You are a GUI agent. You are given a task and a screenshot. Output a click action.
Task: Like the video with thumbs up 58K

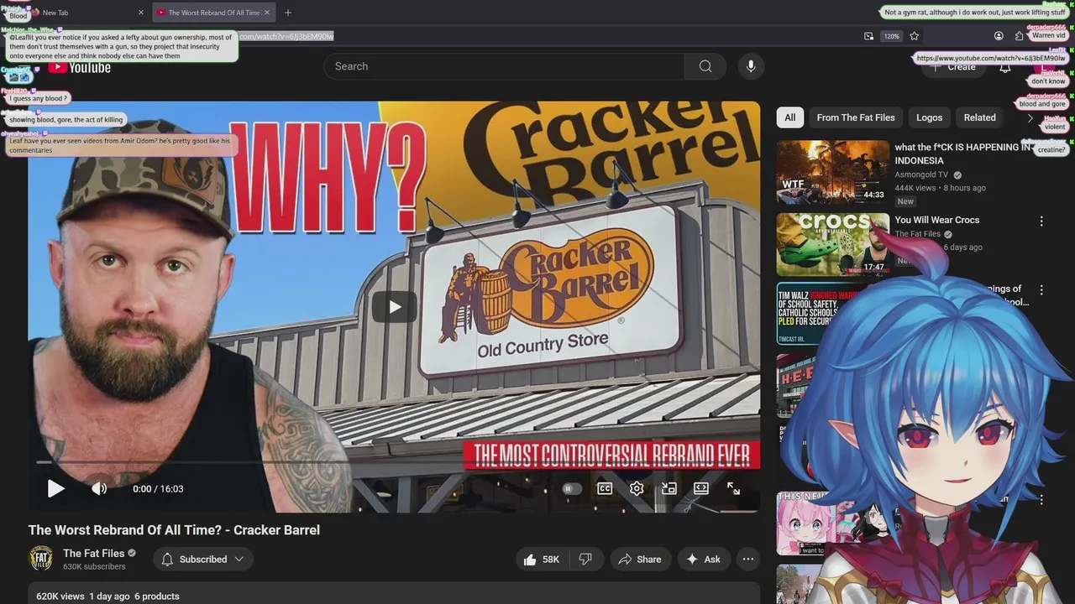[541, 560]
